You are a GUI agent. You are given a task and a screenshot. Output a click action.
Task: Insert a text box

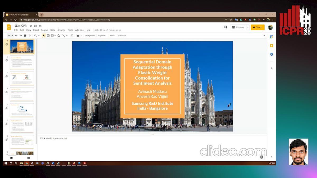pyautogui.click(x=48, y=36)
